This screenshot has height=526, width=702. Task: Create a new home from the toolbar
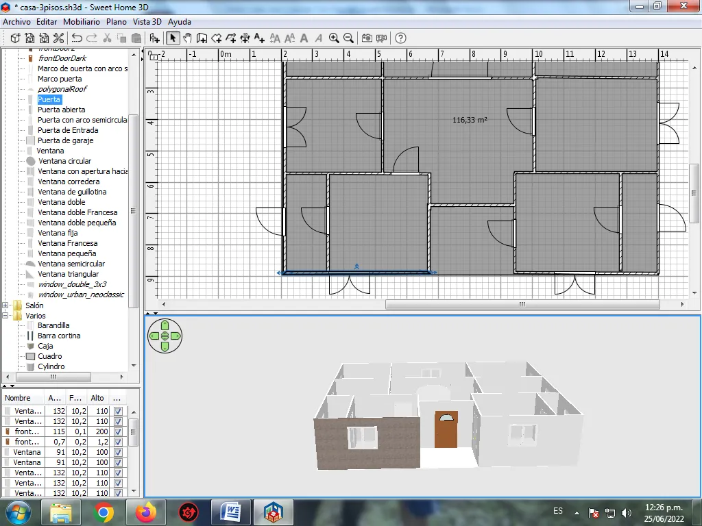click(x=15, y=38)
